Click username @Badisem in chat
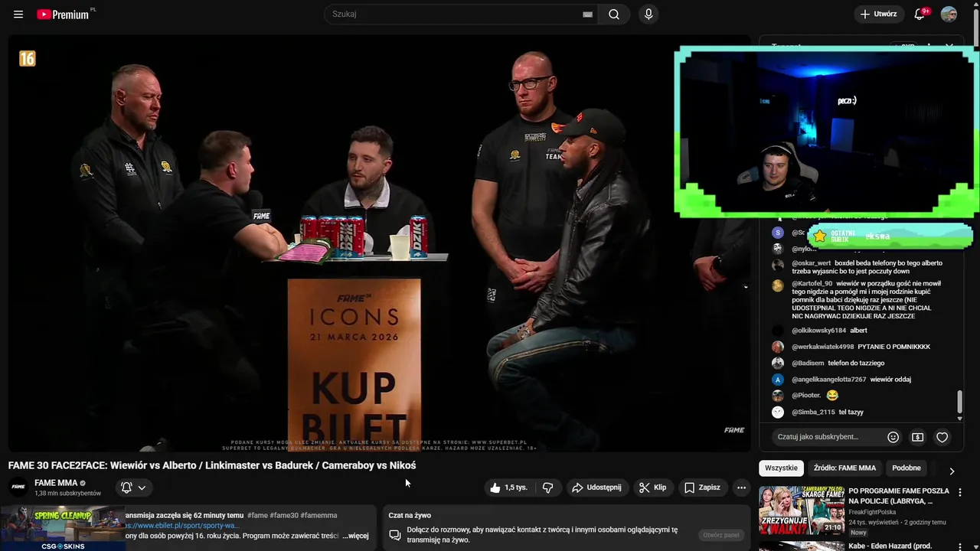 [808, 363]
